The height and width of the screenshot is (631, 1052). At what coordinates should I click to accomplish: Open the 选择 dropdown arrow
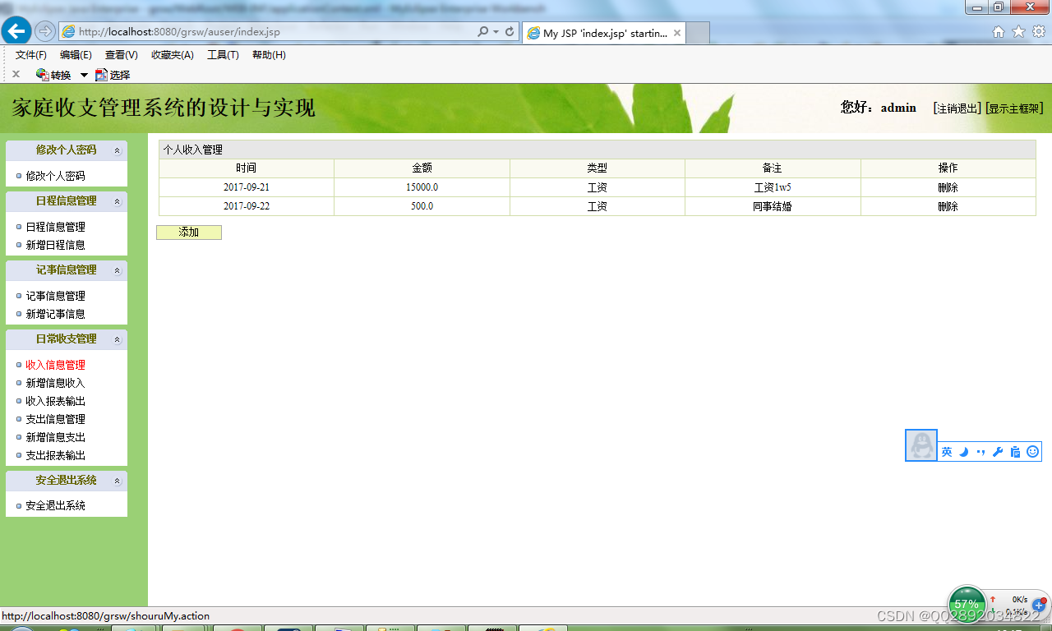(x=84, y=75)
